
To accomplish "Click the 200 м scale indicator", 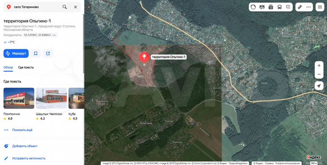I will (x=314, y=163).
